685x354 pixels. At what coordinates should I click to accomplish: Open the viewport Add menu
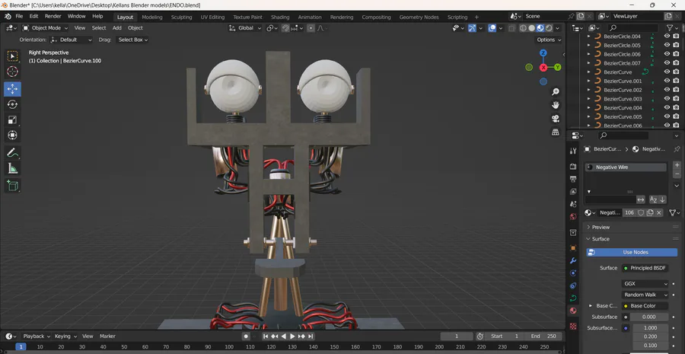pyautogui.click(x=117, y=28)
